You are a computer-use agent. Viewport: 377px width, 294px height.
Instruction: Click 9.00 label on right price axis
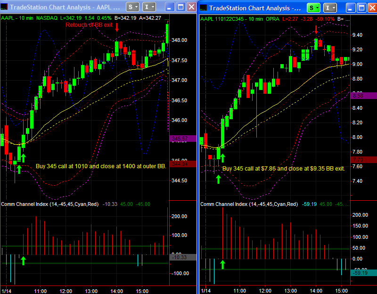click(357, 64)
